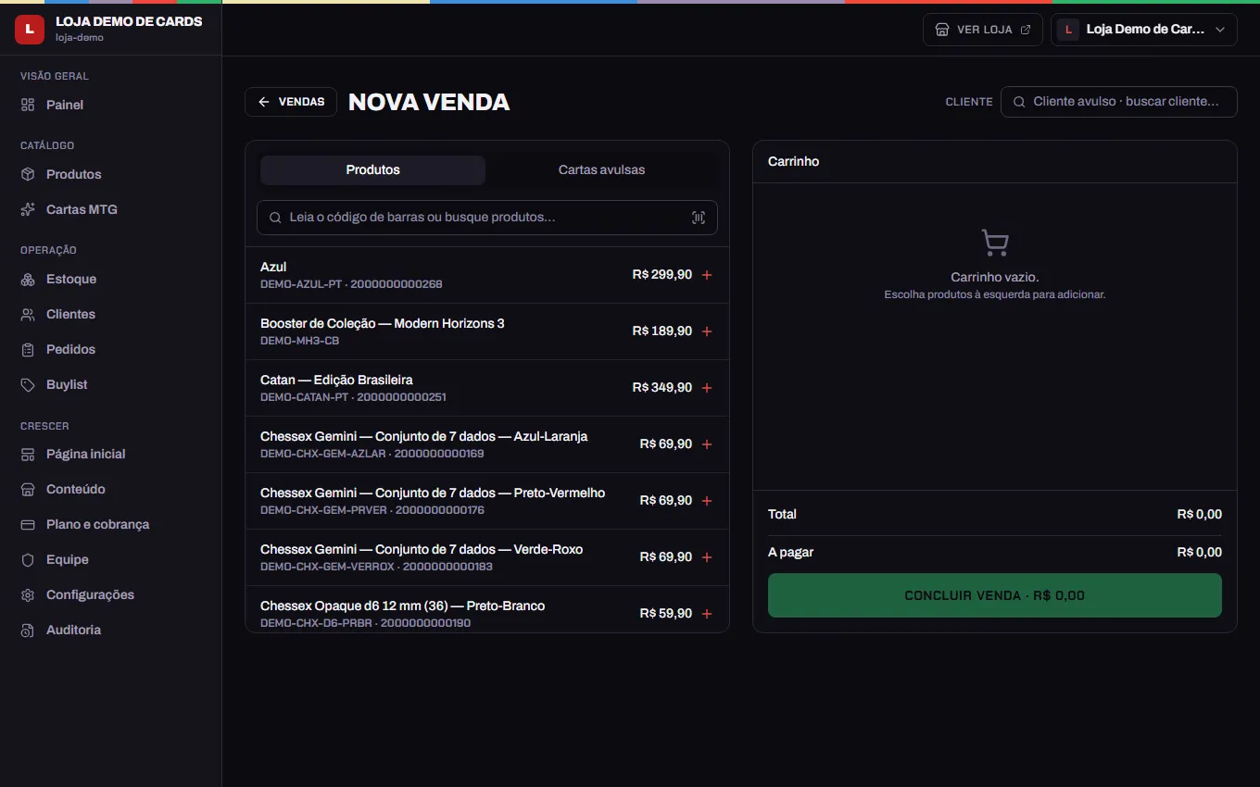
Task: Focus the product barcode search field
Action: [487, 218]
